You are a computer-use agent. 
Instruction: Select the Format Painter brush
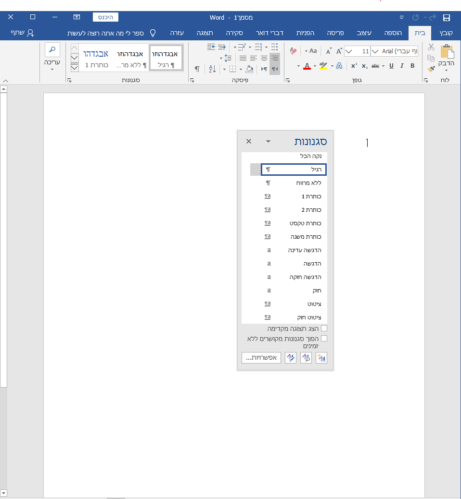pyautogui.click(x=431, y=68)
